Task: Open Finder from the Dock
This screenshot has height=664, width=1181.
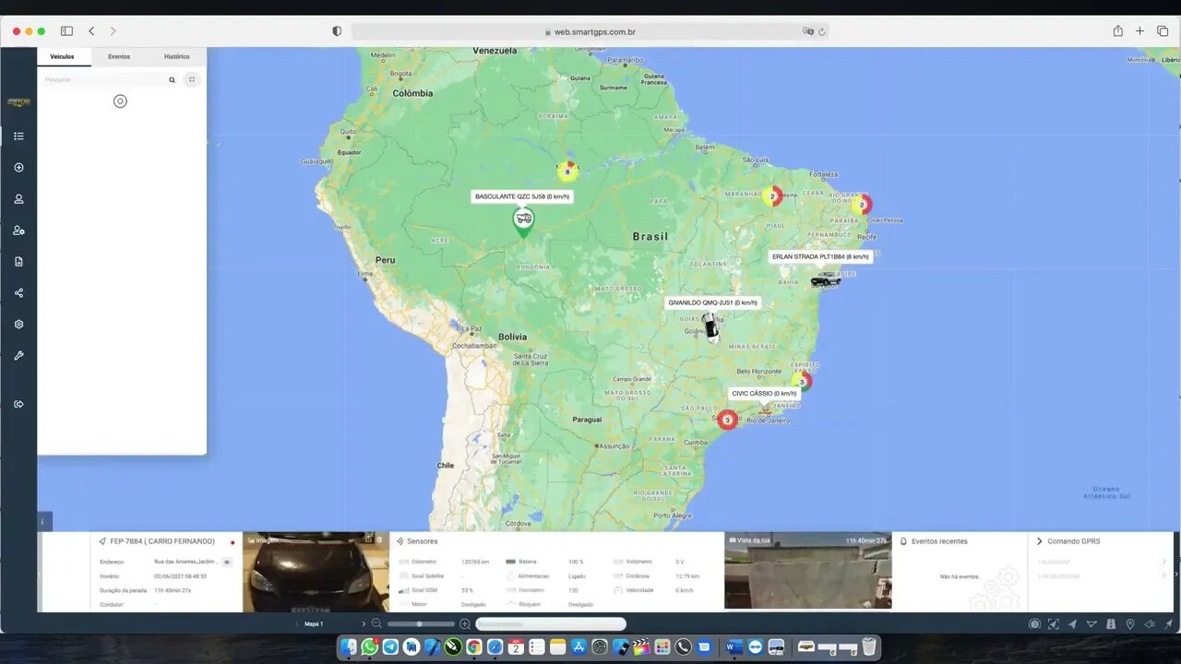Action: tap(349, 647)
